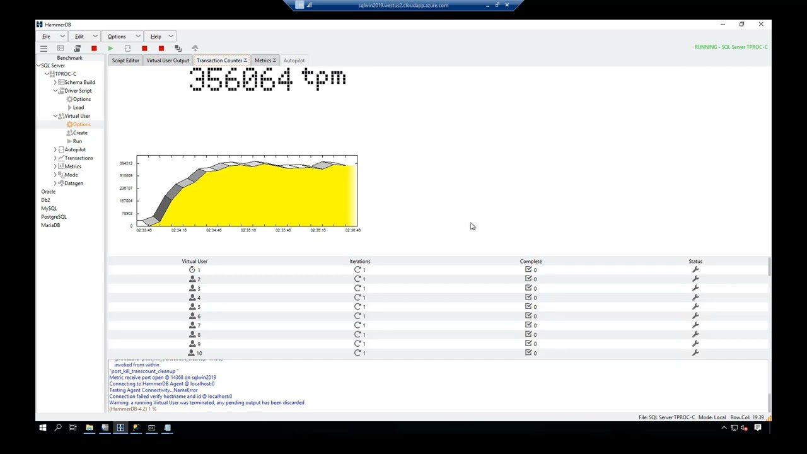Click the hamburger menu icon in the toolbar

pyautogui.click(x=44, y=49)
